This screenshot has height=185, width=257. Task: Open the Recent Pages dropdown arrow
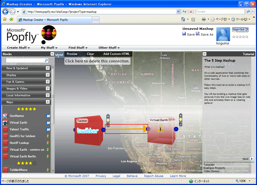[18, 12]
